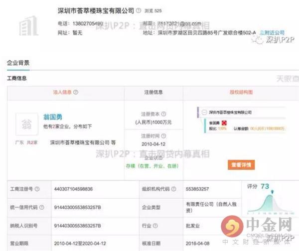Click the building placeholder company logo
This screenshot has width=299, height=251.
click(28, 26)
